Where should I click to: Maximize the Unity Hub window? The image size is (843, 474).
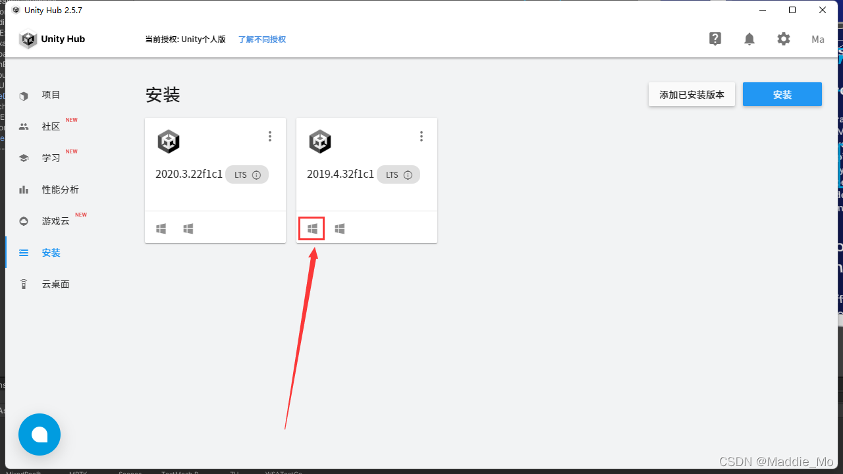[792, 10]
